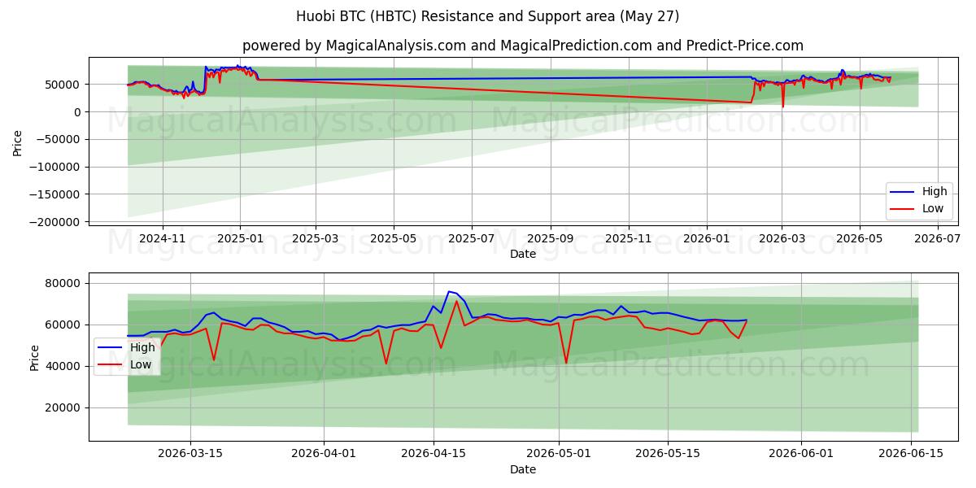Click the 'Price' axis title of the bottom chart
This screenshot has width=976, height=488.
click(x=35, y=357)
